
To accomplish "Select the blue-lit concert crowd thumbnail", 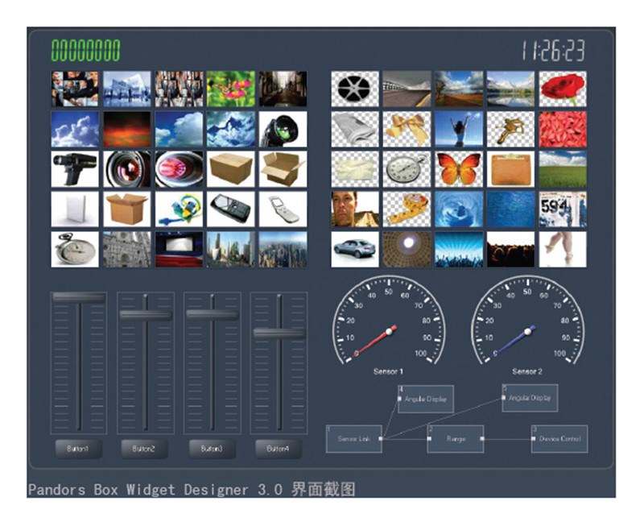I will tap(459, 250).
